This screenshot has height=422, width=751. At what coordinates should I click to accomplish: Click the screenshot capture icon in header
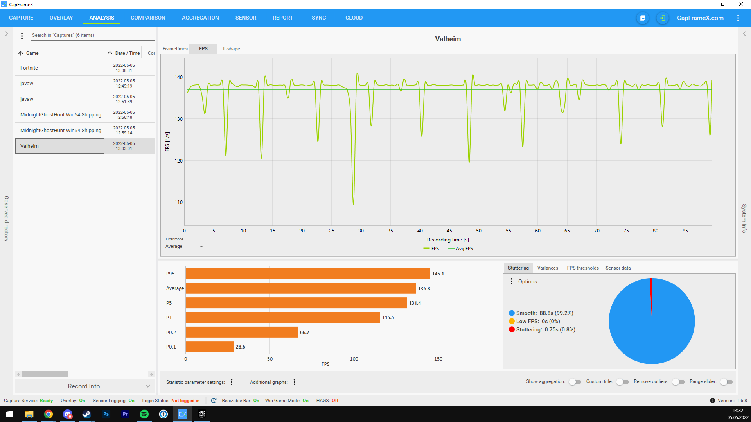[643, 18]
